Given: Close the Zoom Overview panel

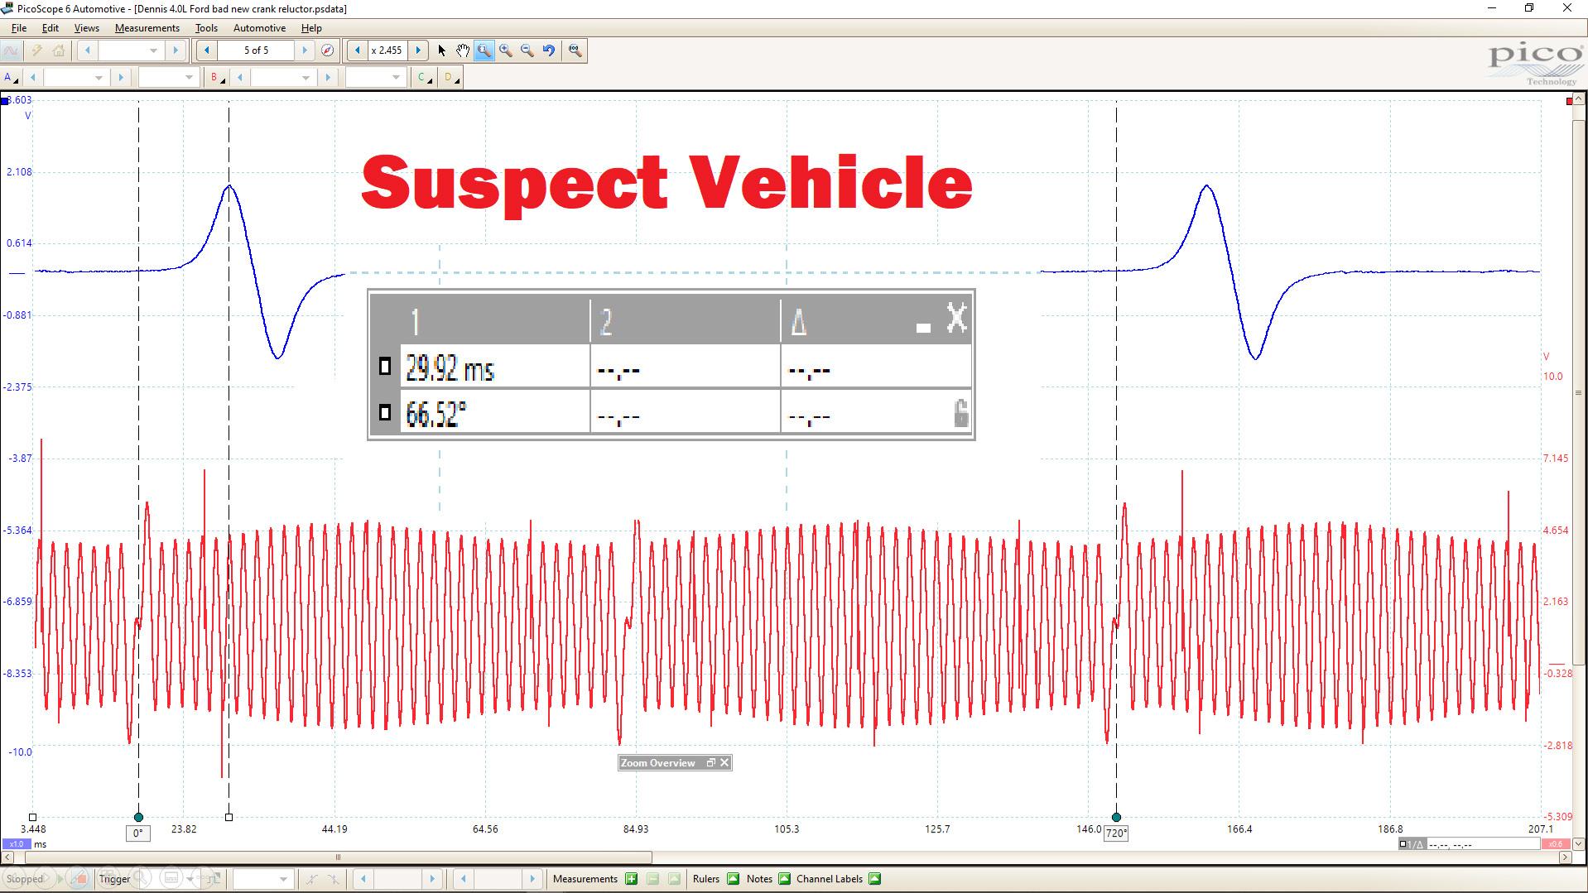Looking at the screenshot, I should [724, 763].
